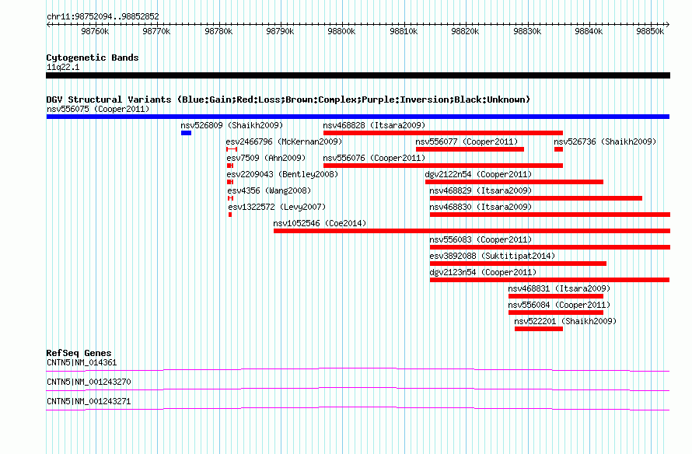
Task: Click the 98780k ruler tick label
Action: click(x=218, y=31)
